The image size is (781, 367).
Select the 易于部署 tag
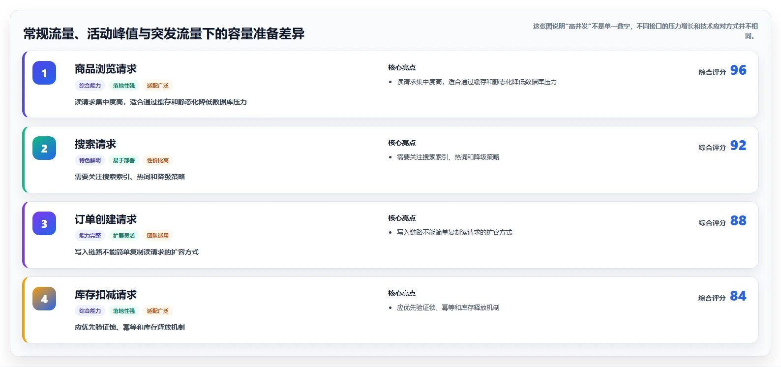[x=124, y=160]
